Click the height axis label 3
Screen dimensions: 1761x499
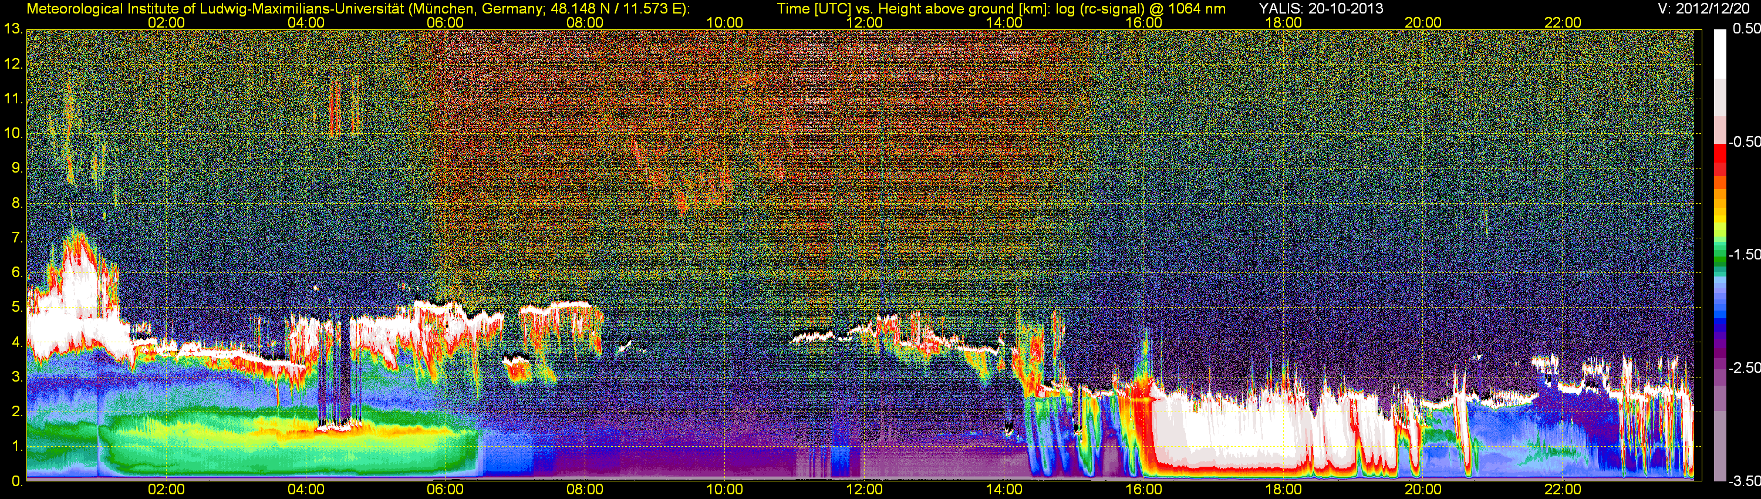(16, 377)
